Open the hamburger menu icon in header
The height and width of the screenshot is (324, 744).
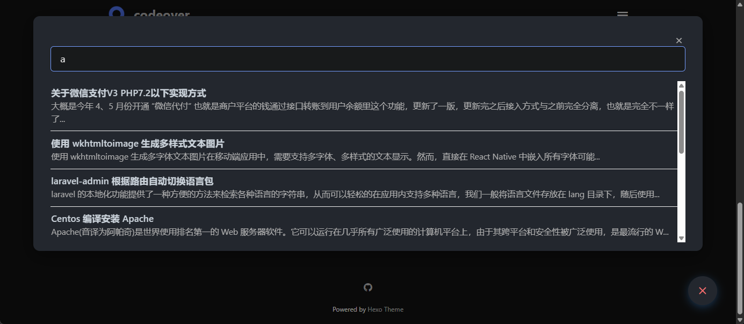click(623, 14)
